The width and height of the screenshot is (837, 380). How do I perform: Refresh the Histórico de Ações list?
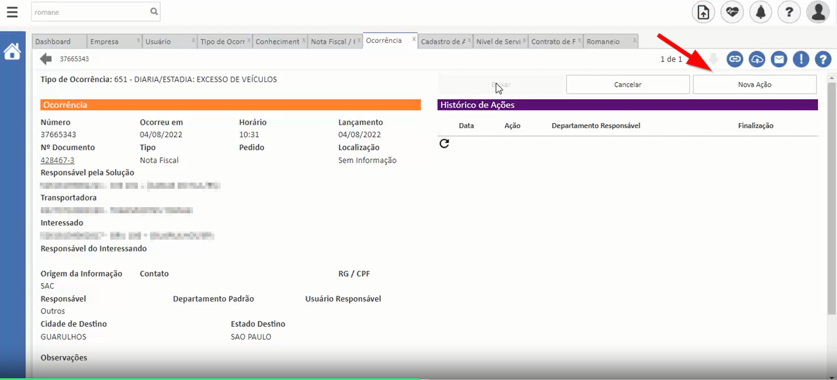click(x=444, y=143)
